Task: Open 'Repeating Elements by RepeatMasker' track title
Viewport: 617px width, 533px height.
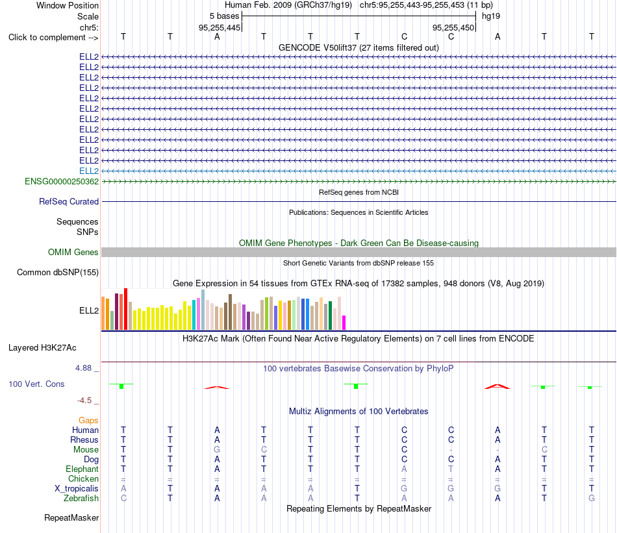Action: tap(359, 508)
